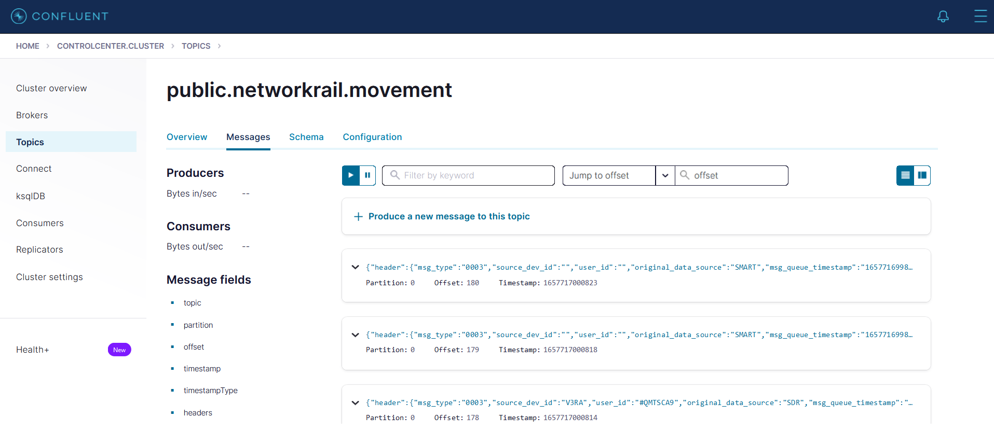Select the topic message field

[192, 303]
